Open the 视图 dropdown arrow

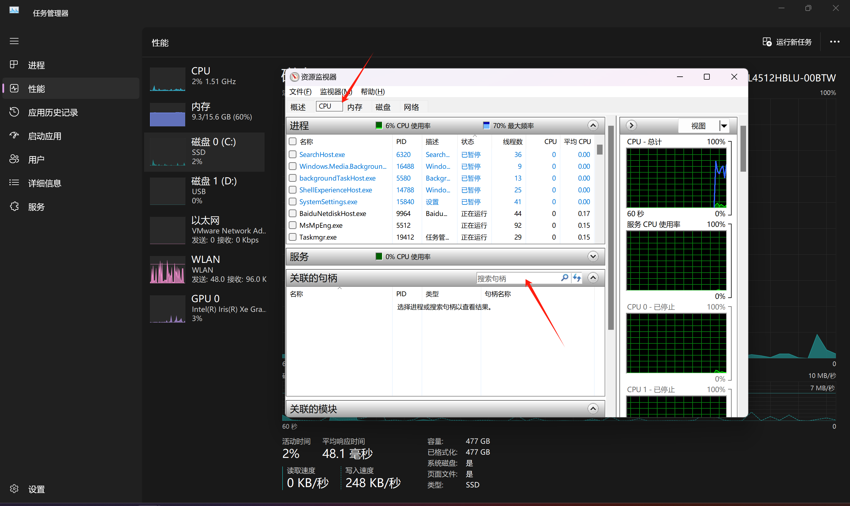click(x=724, y=126)
